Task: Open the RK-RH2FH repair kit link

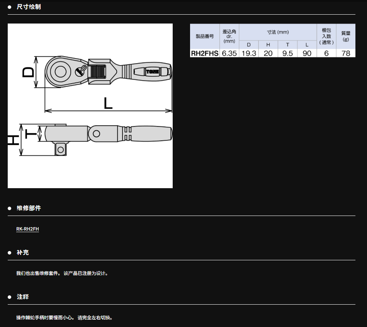Action: click(27, 229)
